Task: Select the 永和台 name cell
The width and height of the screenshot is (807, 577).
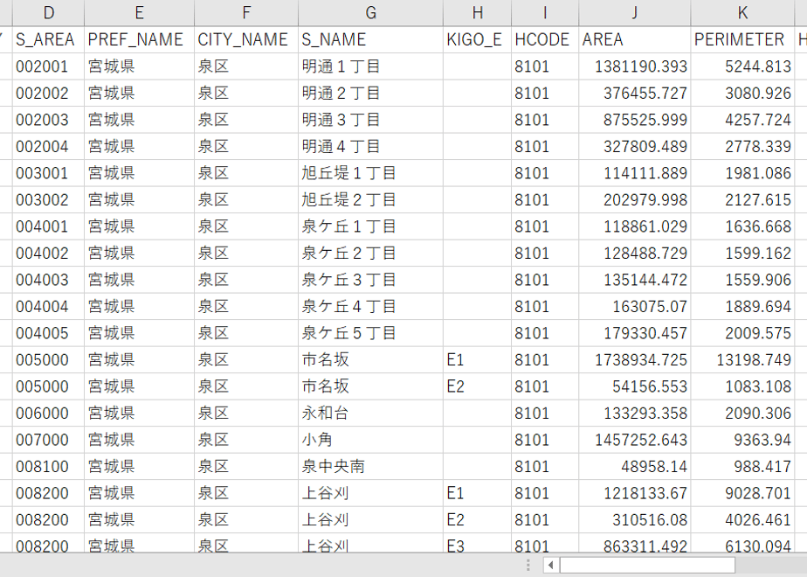Action: 370,414
